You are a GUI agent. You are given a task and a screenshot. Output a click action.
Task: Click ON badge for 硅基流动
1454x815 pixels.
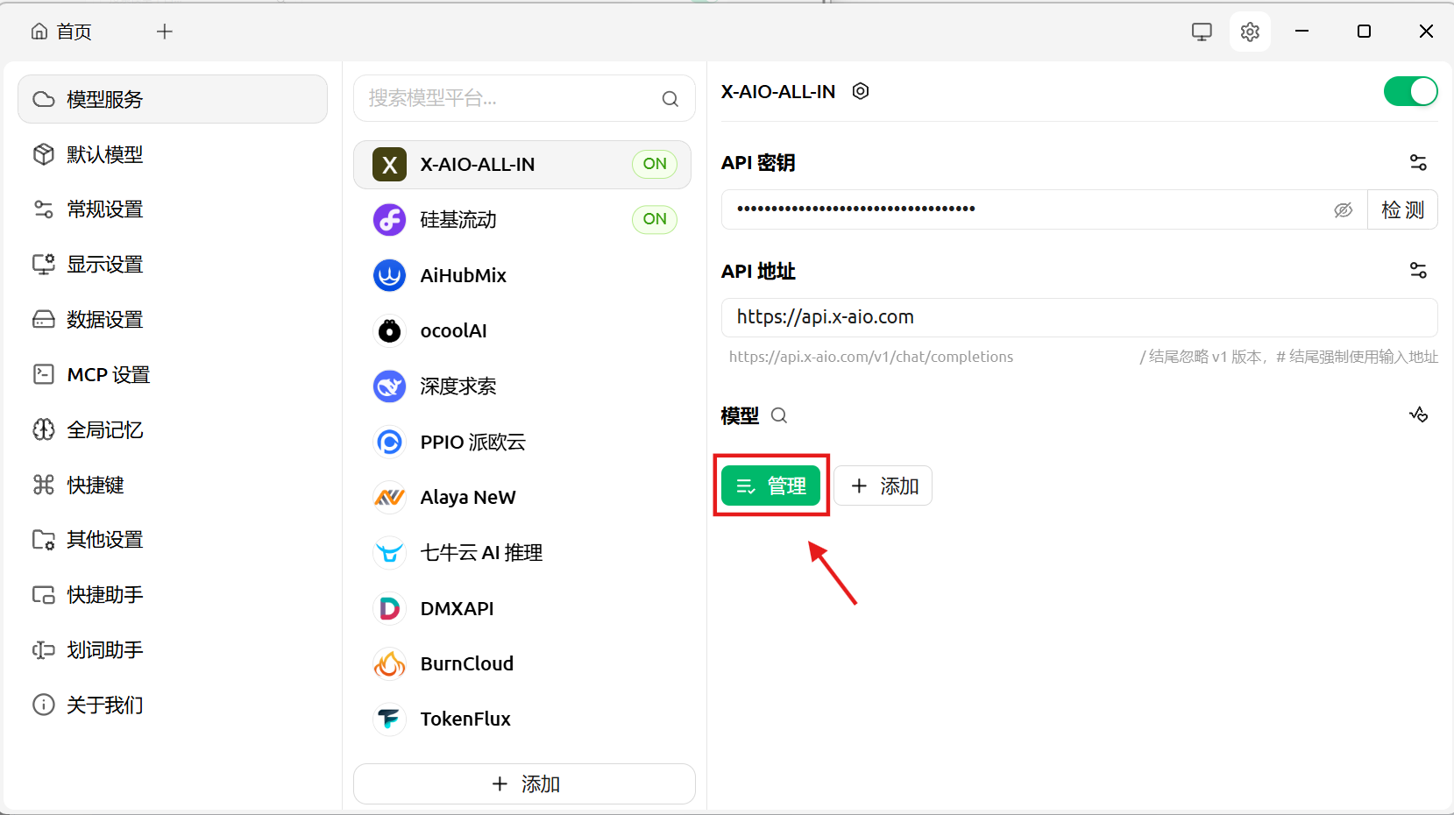pos(655,219)
